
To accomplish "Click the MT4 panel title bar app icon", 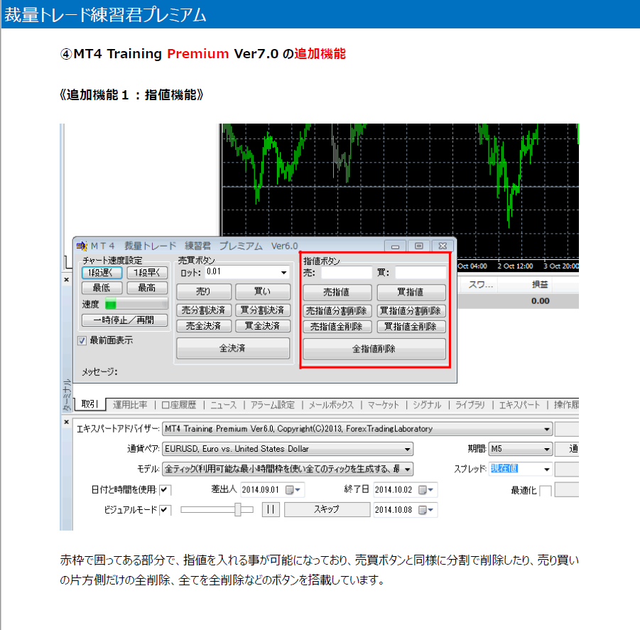I will (x=82, y=246).
